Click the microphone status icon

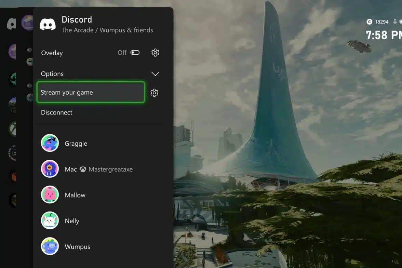[395, 22]
